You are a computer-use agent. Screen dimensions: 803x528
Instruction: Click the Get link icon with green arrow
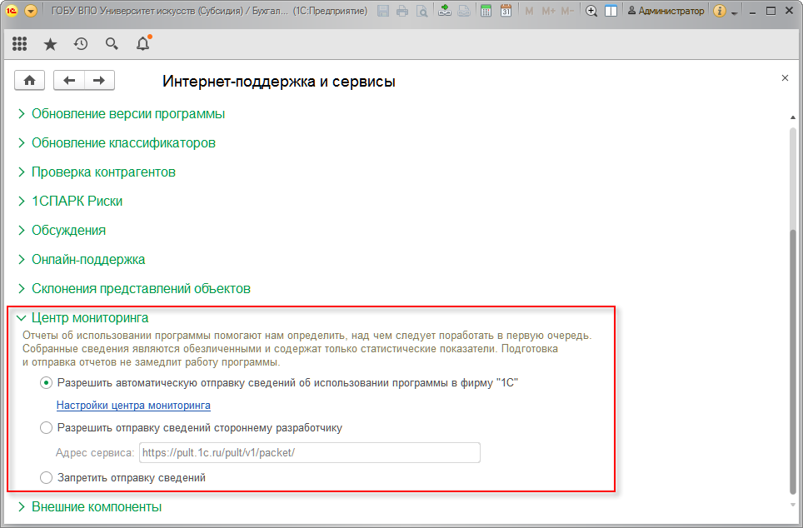point(445,11)
